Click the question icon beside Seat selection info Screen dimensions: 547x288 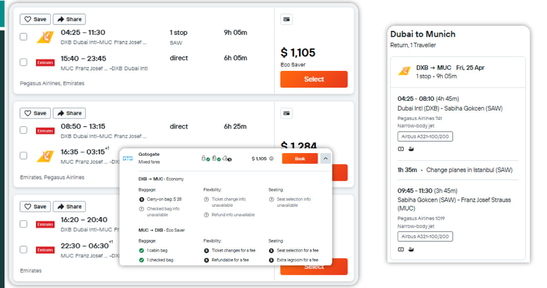[271, 199]
